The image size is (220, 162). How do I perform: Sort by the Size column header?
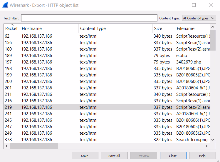(x=164, y=29)
